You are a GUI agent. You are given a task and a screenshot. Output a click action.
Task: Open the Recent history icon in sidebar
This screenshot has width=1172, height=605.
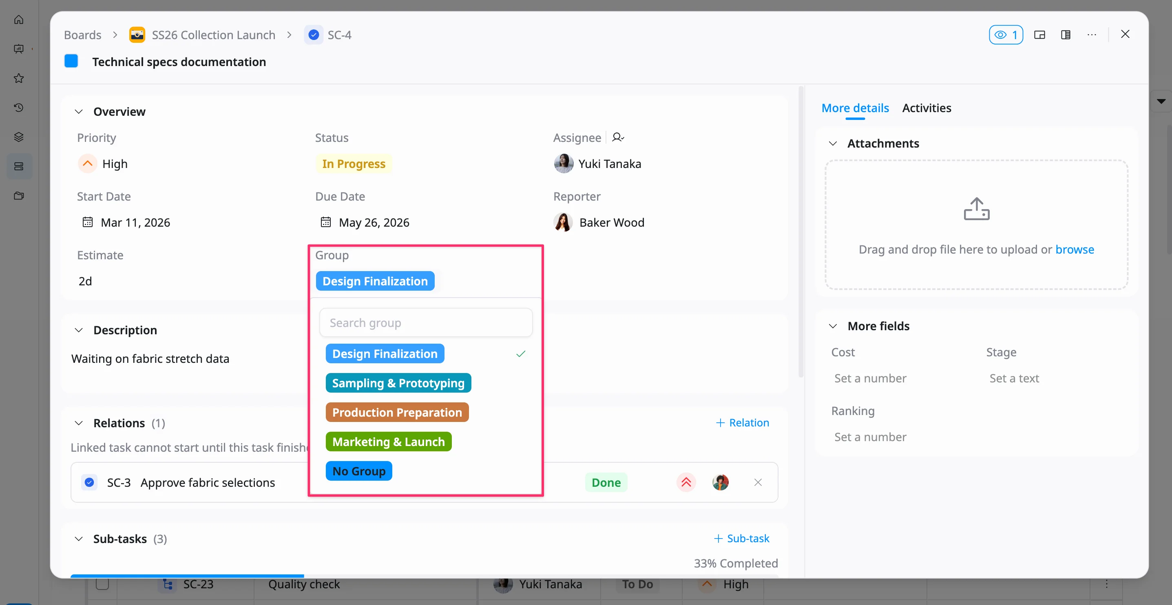pos(19,107)
